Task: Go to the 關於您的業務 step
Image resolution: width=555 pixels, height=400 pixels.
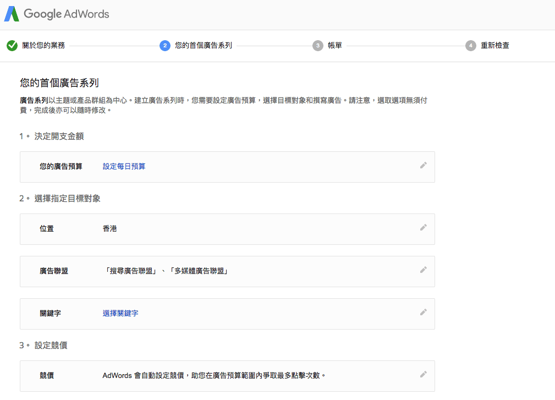Action: (43, 46)
